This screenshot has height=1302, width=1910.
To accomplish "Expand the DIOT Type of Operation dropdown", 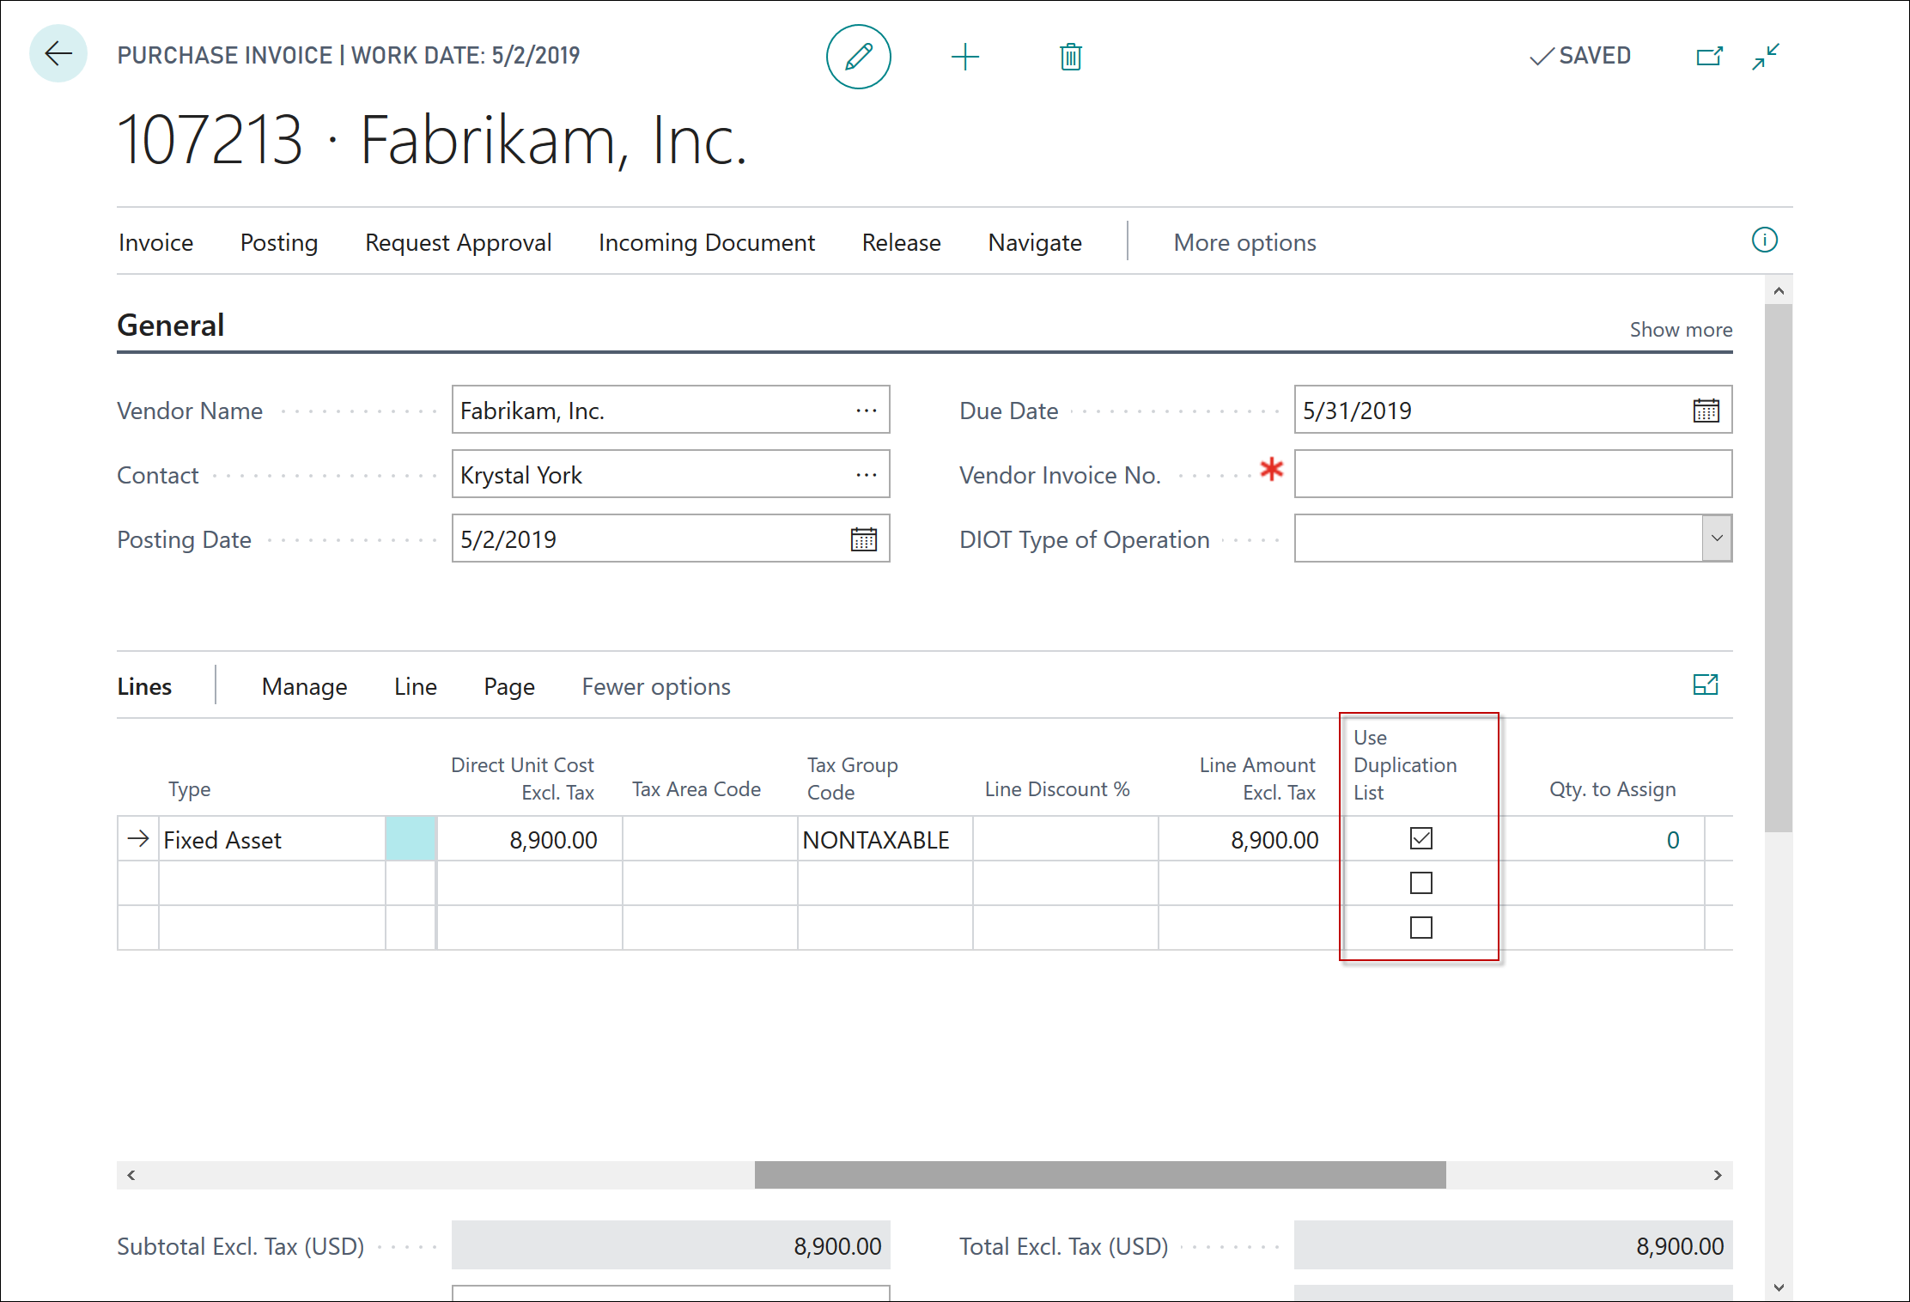I will click(1717, 538).
